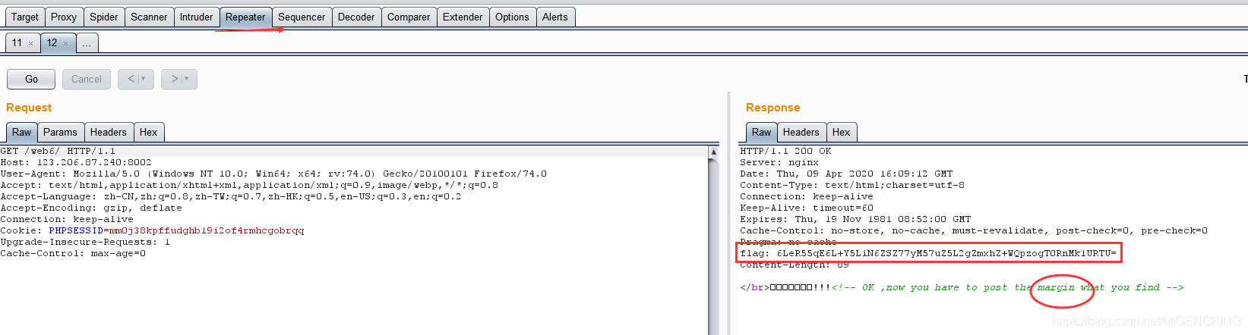The image size is (1248, 335).
Task: Go to the Intruder tab
Action: tap(196, 17)
